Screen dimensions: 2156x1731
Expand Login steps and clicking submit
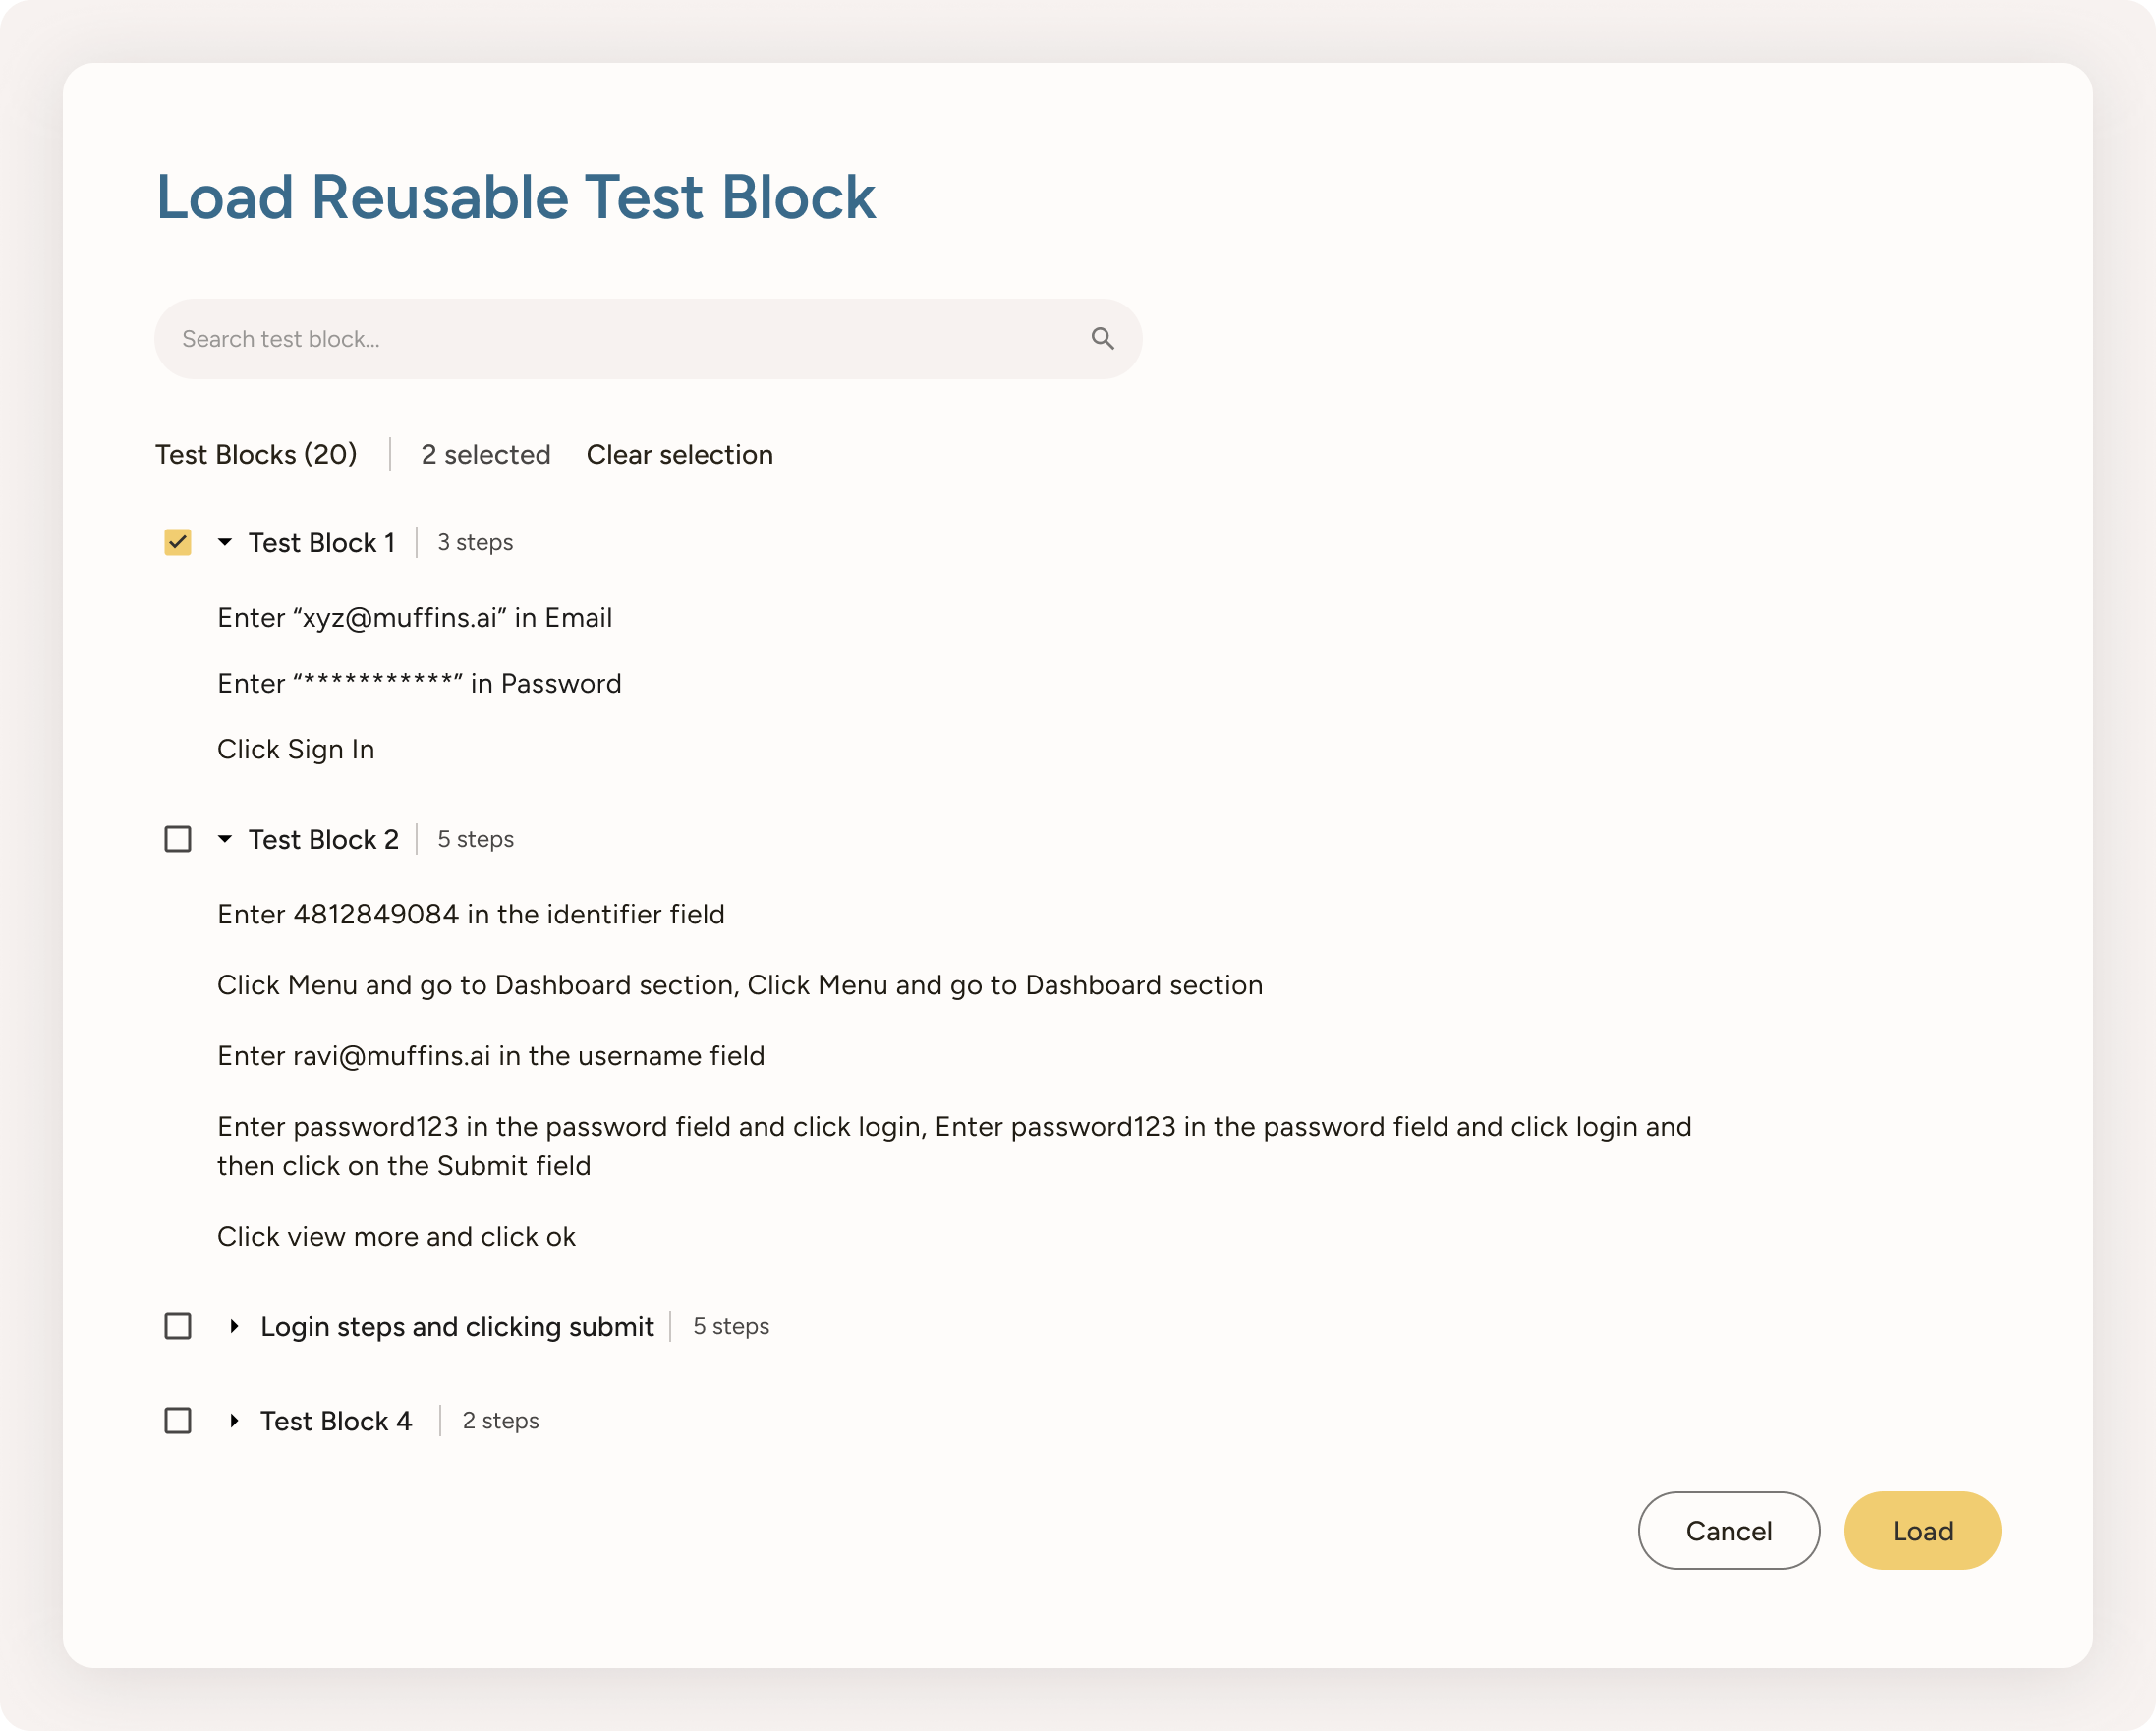pyautogui.click(x=236, y=1326)
